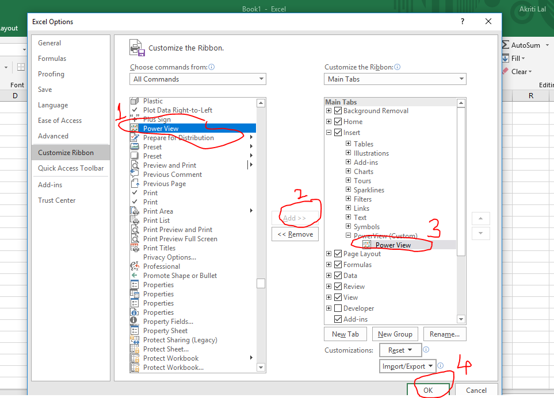Click the Print Area icon
This screenshot has height=398, width=554.
[134, 211]
